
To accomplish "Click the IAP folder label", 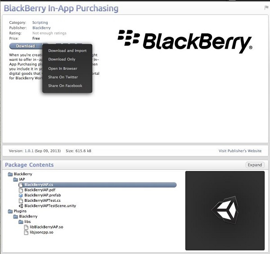I will click(x=22, y=179).
